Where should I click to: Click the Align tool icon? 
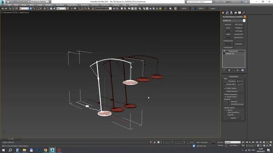118,8
